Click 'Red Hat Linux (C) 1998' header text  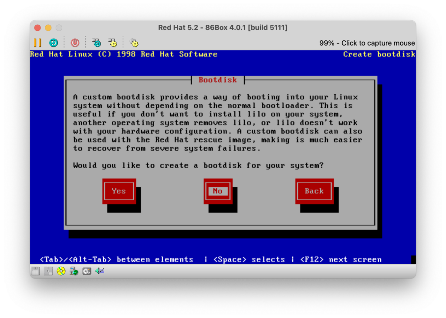tap(83, 54)
